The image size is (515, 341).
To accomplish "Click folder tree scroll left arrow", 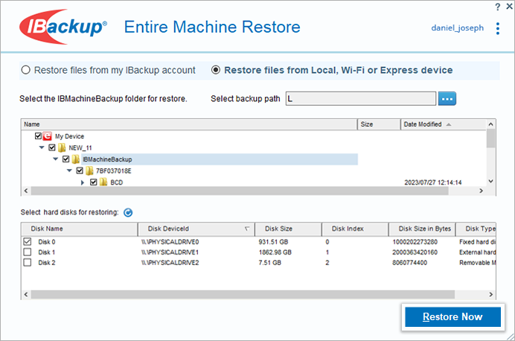I will point(26,191).
